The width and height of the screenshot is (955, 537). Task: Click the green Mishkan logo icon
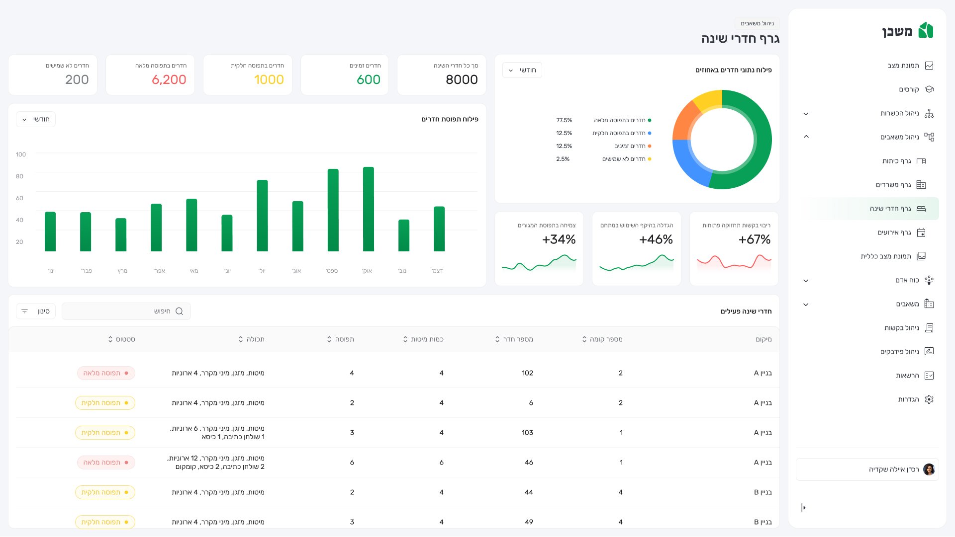coord(926,31)
